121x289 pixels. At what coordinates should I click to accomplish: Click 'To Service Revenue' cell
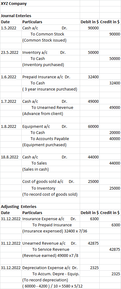(51, 249)
